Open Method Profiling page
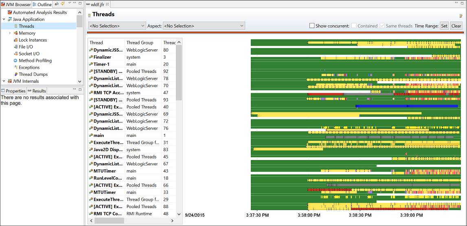The image size is (467, 226). point(35,60)
